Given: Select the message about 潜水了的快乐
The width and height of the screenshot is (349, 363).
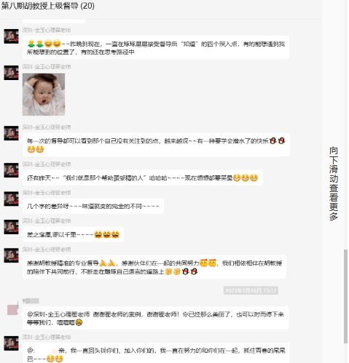Looking at the screenshot, I should 156,145.
